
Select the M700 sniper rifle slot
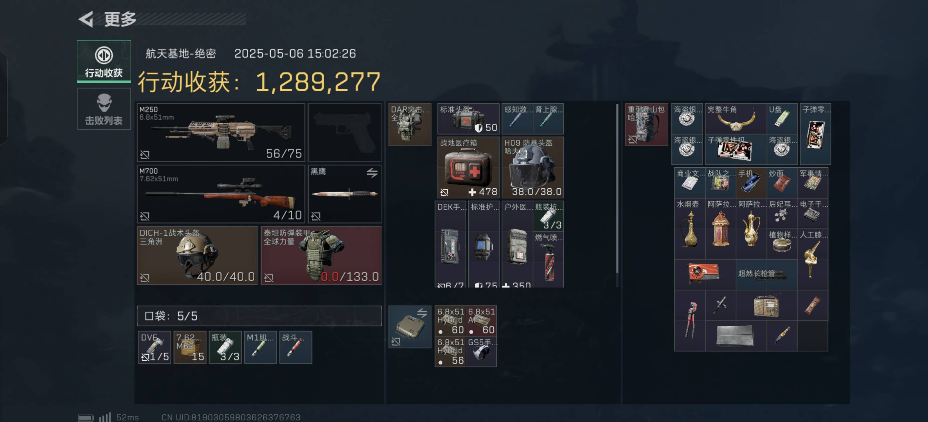[x=221, y=194]
